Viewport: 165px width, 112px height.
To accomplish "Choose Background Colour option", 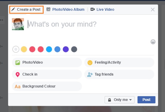I will 47,86.
